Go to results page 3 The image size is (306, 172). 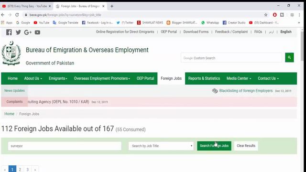(28, 170)
